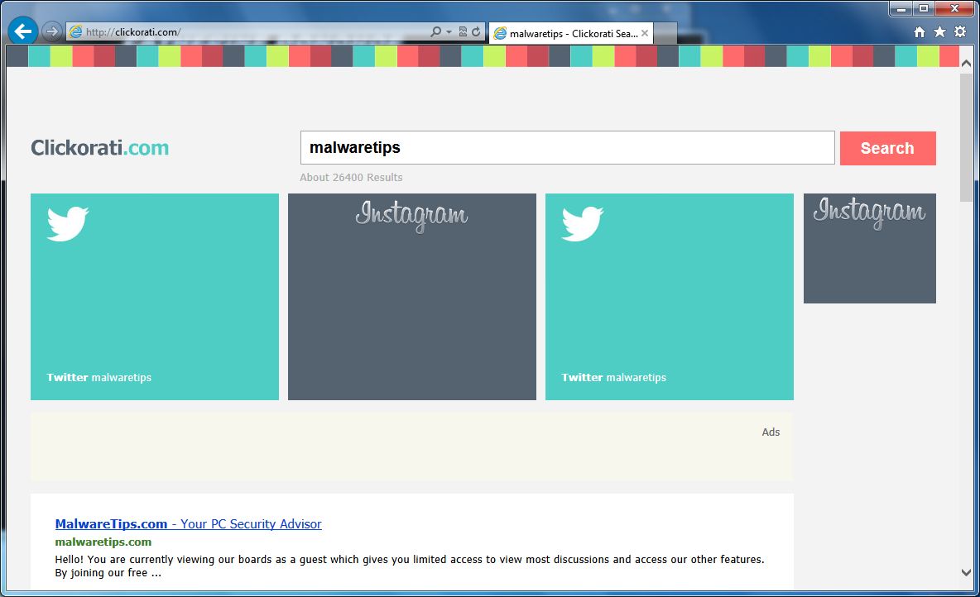Close the browser window

coord(954,9)
